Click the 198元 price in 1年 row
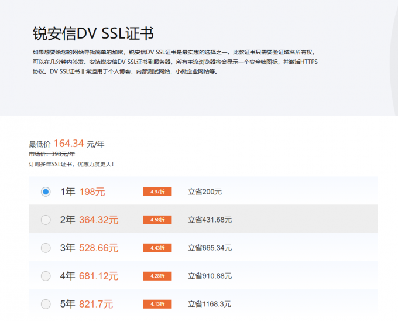 click(x=92, y=192)
